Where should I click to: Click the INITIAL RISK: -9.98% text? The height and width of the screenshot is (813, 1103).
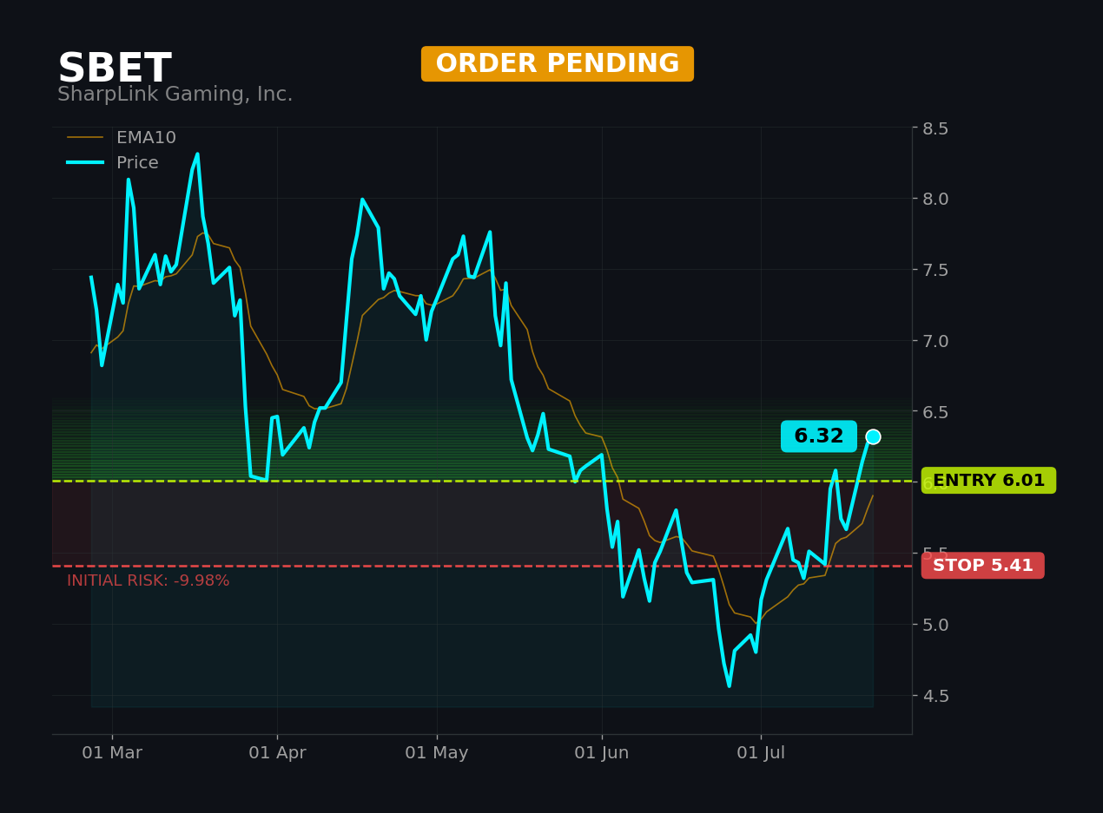[149, 581]
